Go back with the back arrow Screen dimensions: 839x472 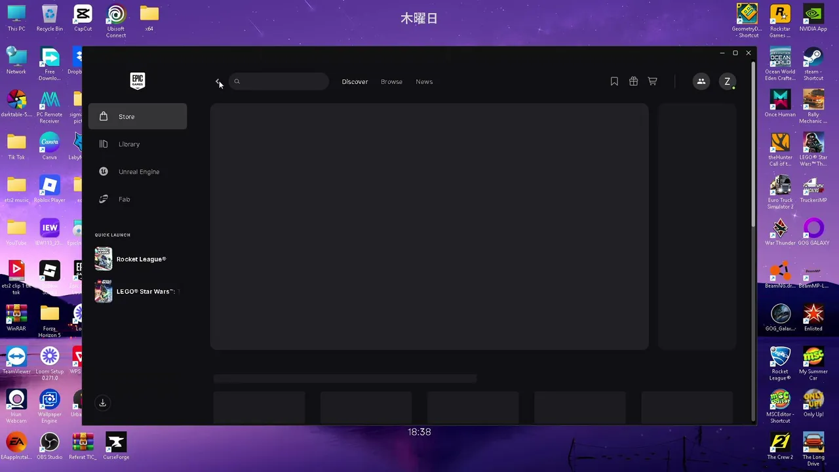pos(218,82)
